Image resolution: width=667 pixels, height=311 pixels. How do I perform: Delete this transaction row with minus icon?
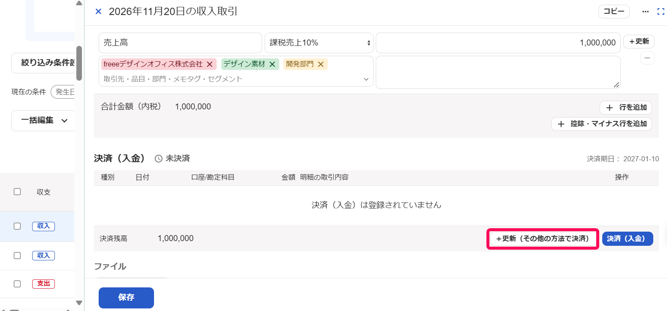(x=647, y=58)
